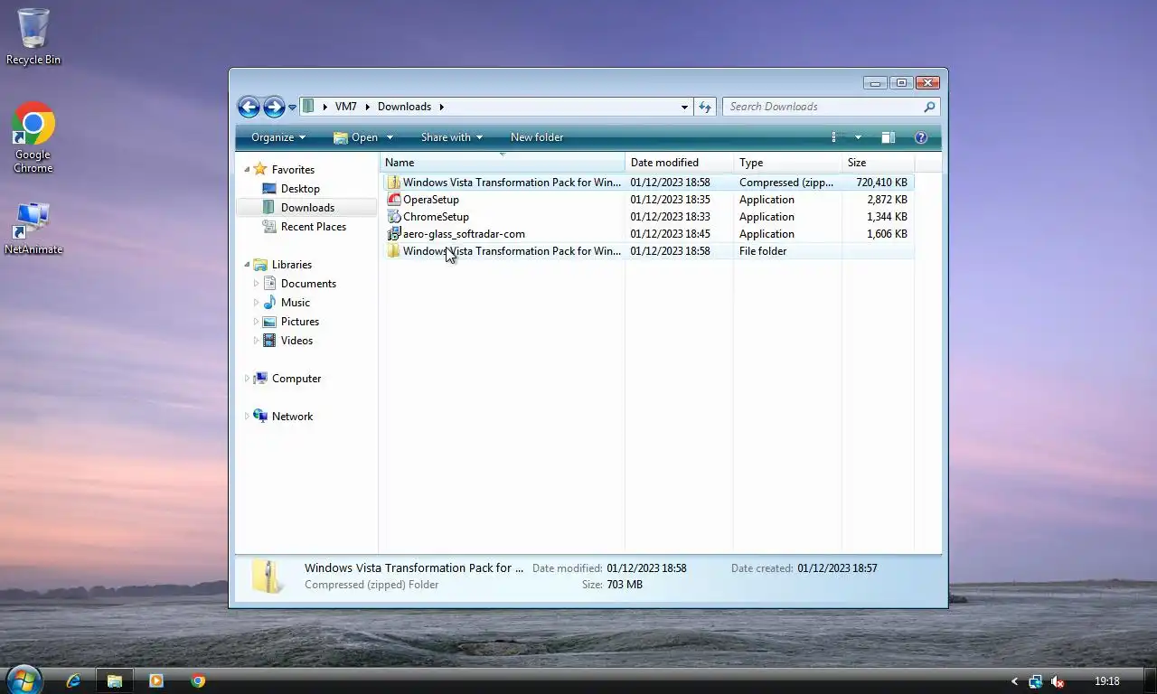
Task: Focus the Search Downloads field
Action: click(824, 107)
